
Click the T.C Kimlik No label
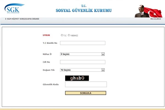pos(50,43)
